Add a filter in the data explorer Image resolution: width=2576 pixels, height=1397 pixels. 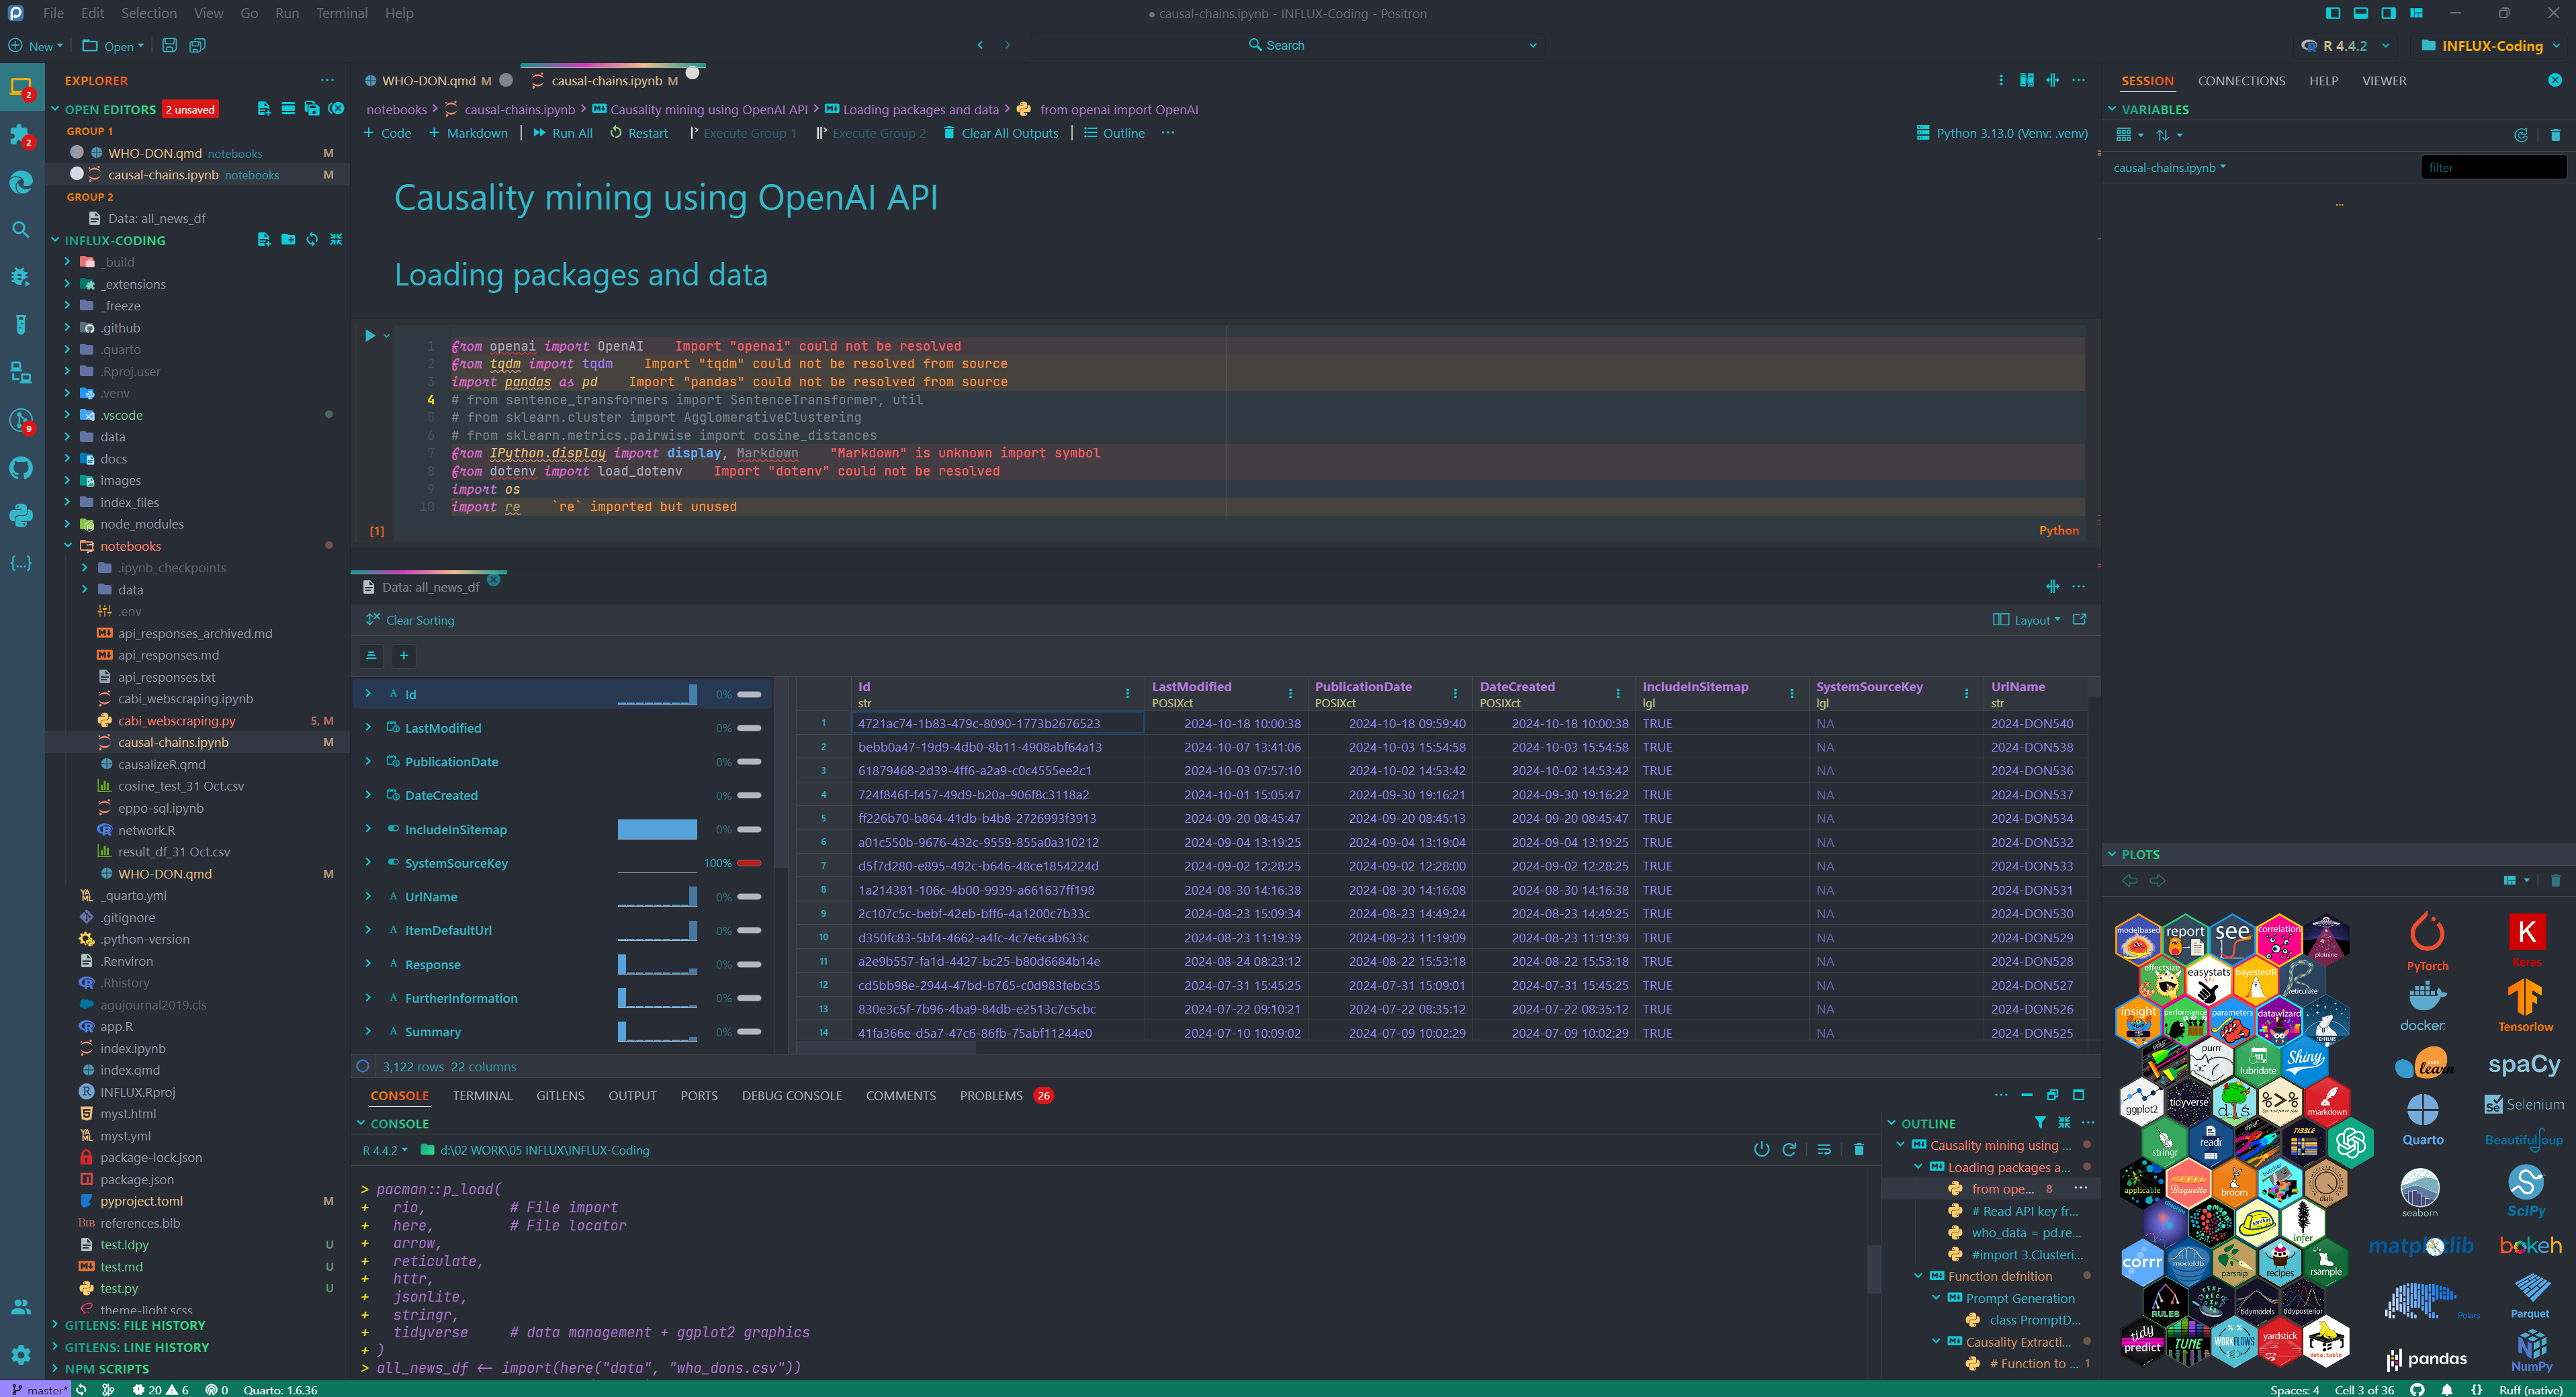[404, 656]
